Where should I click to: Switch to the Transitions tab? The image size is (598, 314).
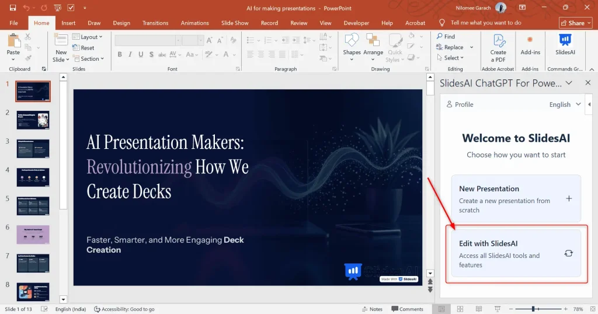pos(155,23)
